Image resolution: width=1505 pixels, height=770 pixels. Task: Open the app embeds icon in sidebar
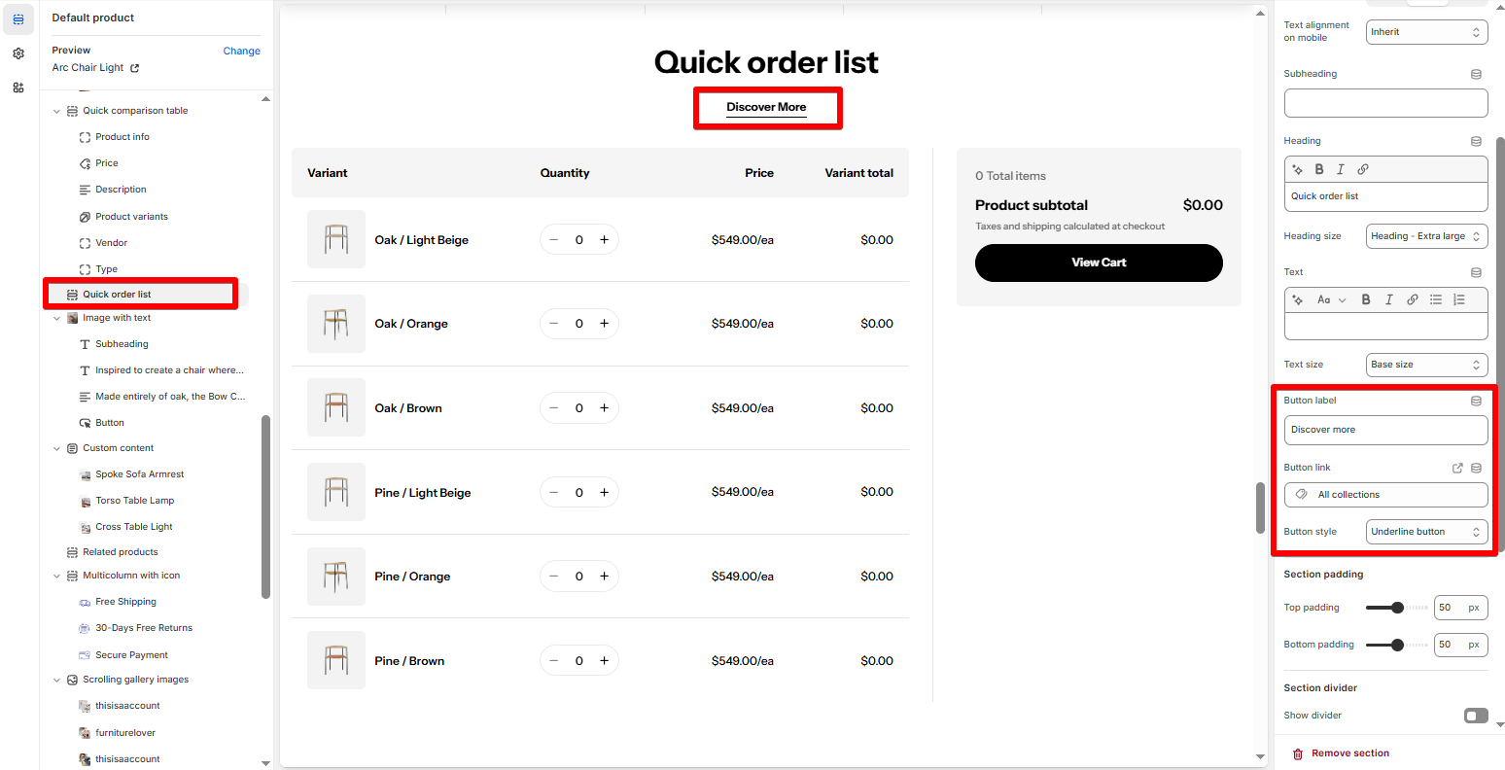click(x=18, y=87)
